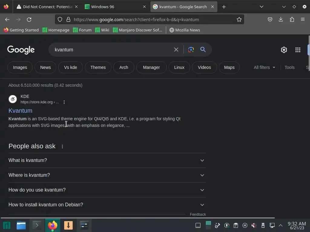
Task: Open the network connection tray icon
Action: click(272, 225)
